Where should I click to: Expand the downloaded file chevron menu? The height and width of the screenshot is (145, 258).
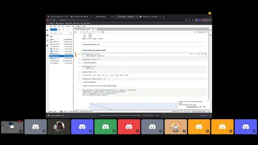click(66, 116)
